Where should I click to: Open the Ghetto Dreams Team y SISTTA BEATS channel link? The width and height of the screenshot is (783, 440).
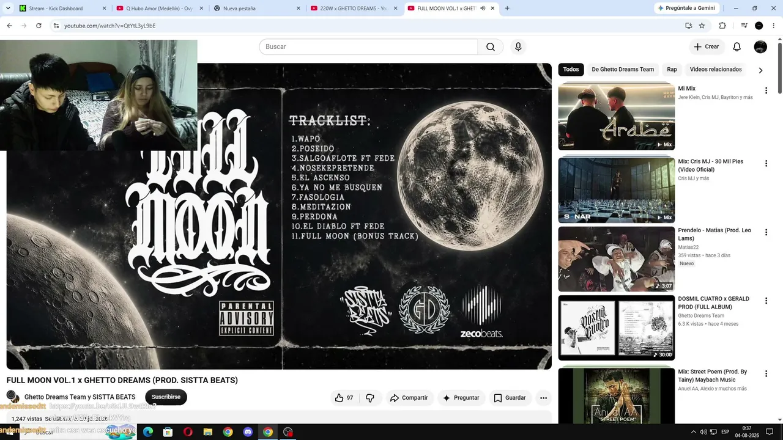pyautogui.click(x=80, y=397)
